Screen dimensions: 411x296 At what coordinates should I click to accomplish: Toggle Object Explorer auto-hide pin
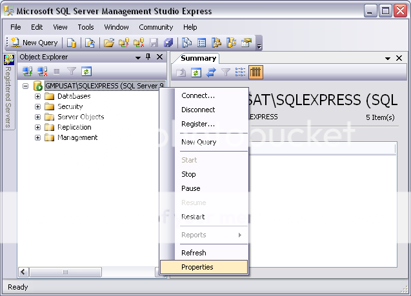pyautogui.click(x=148, y=57)
